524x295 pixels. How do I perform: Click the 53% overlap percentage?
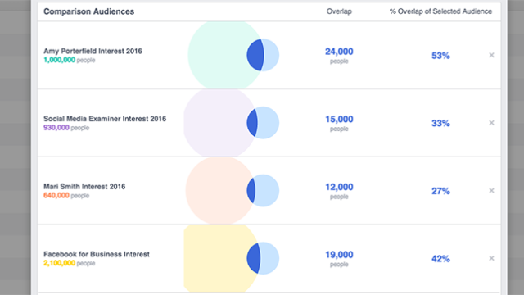[440, 56]
